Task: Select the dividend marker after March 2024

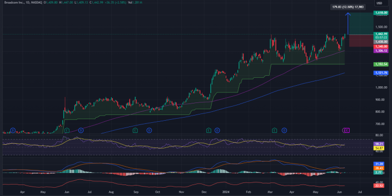Action: click(x=284, y=130)
